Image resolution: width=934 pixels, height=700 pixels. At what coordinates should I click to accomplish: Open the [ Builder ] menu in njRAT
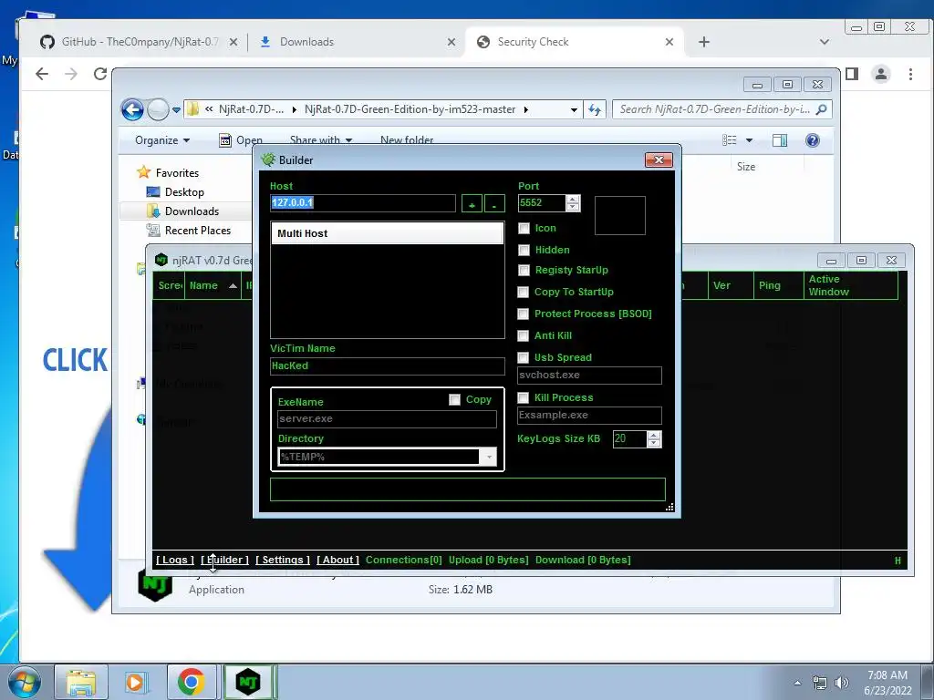click(x=224, y=560)
